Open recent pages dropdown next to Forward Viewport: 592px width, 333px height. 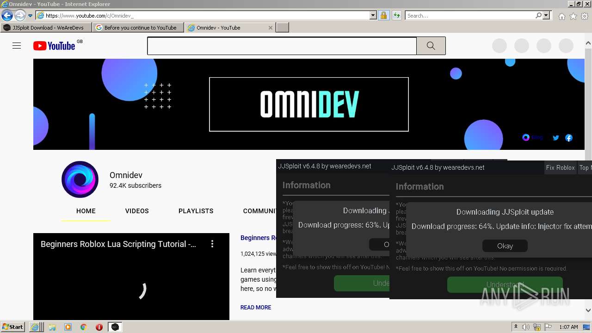point(31,15)
